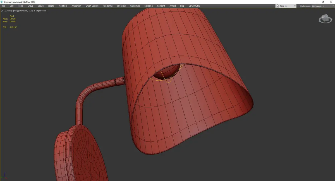Screen dimensions: 335x181
Task: Restore down the 3ds Max window
Action: click(x=323, y=2)
